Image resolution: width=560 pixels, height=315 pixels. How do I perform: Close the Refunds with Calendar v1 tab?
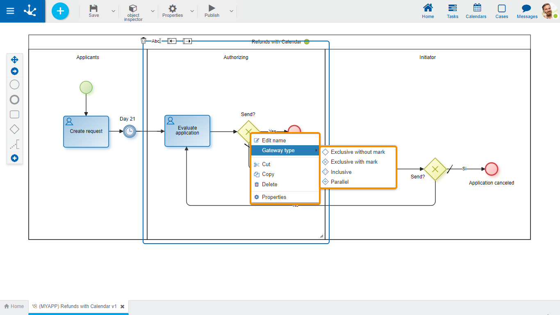pos(122,306)
